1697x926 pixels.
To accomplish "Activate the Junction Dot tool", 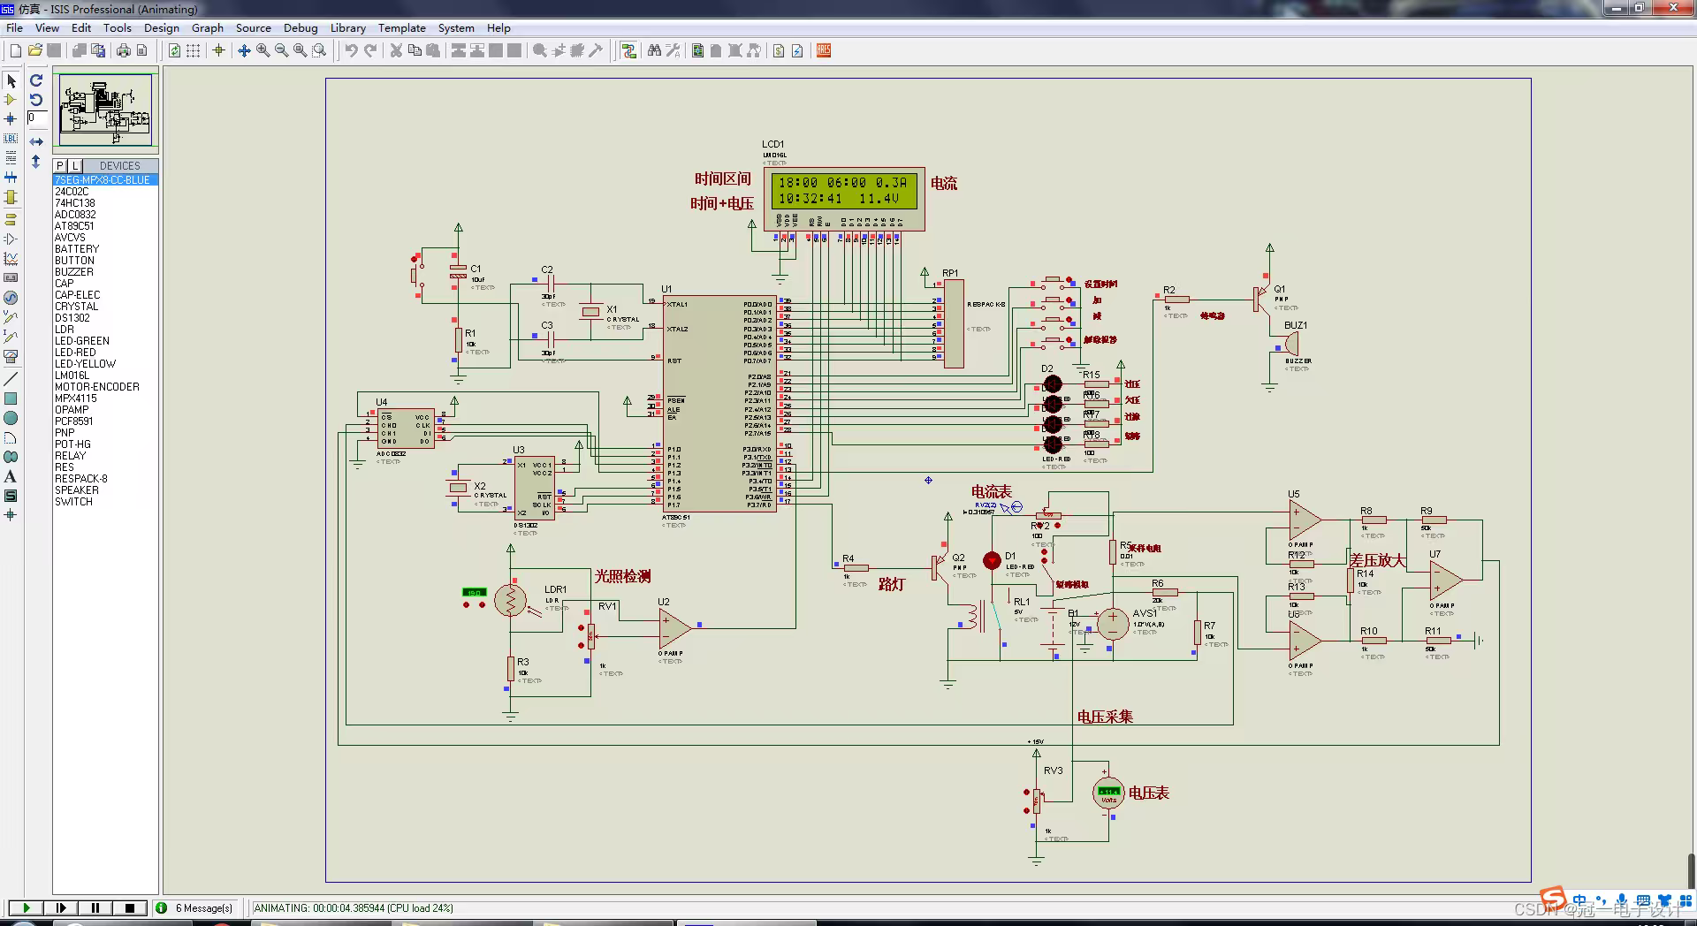I will (x=11, y=118).
